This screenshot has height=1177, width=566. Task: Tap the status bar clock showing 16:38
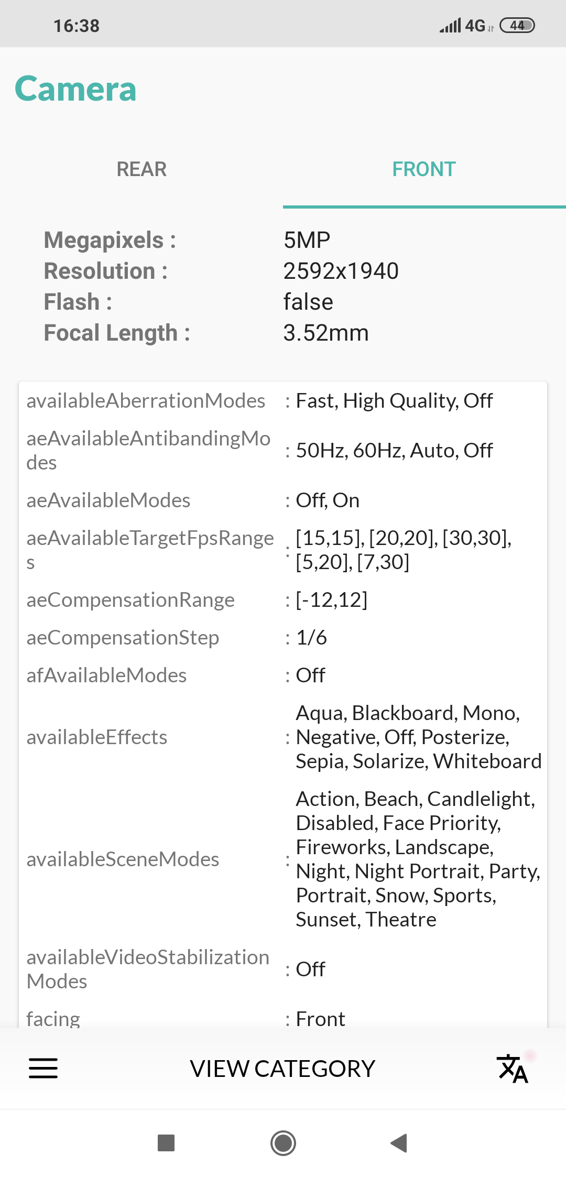[x=77, y=26]
